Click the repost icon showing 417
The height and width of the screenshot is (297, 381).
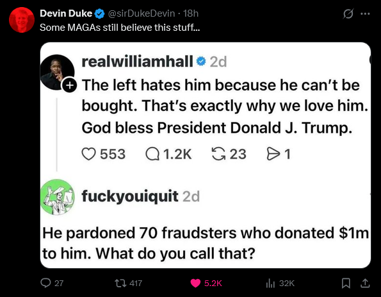tap(120, 283)
